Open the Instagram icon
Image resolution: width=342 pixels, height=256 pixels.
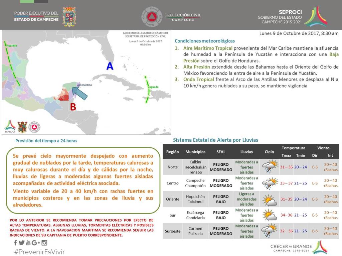click(x=44, y=243)
